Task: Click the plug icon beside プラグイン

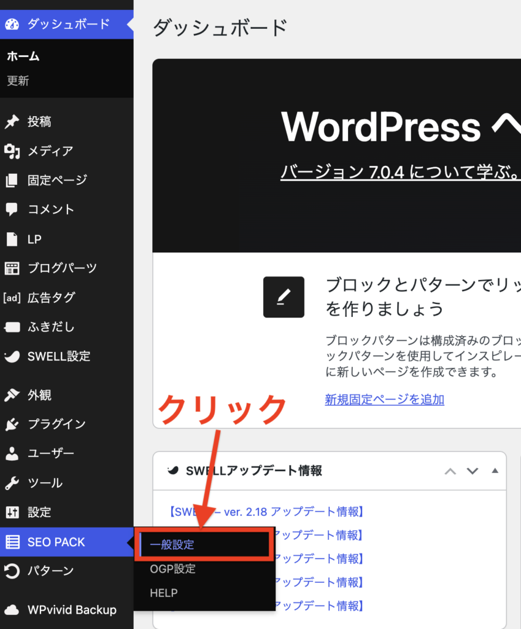Action: pos(12,424)
